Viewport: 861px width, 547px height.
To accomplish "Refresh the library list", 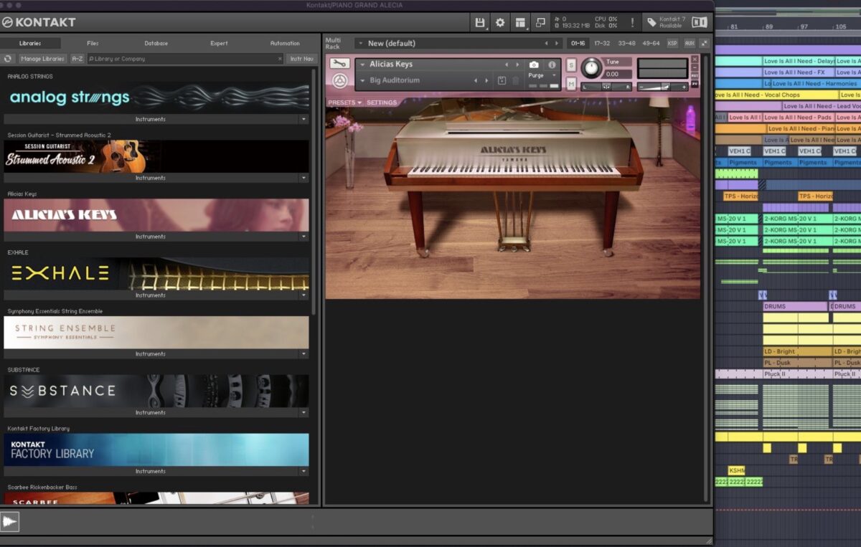I will coord(9,59).
